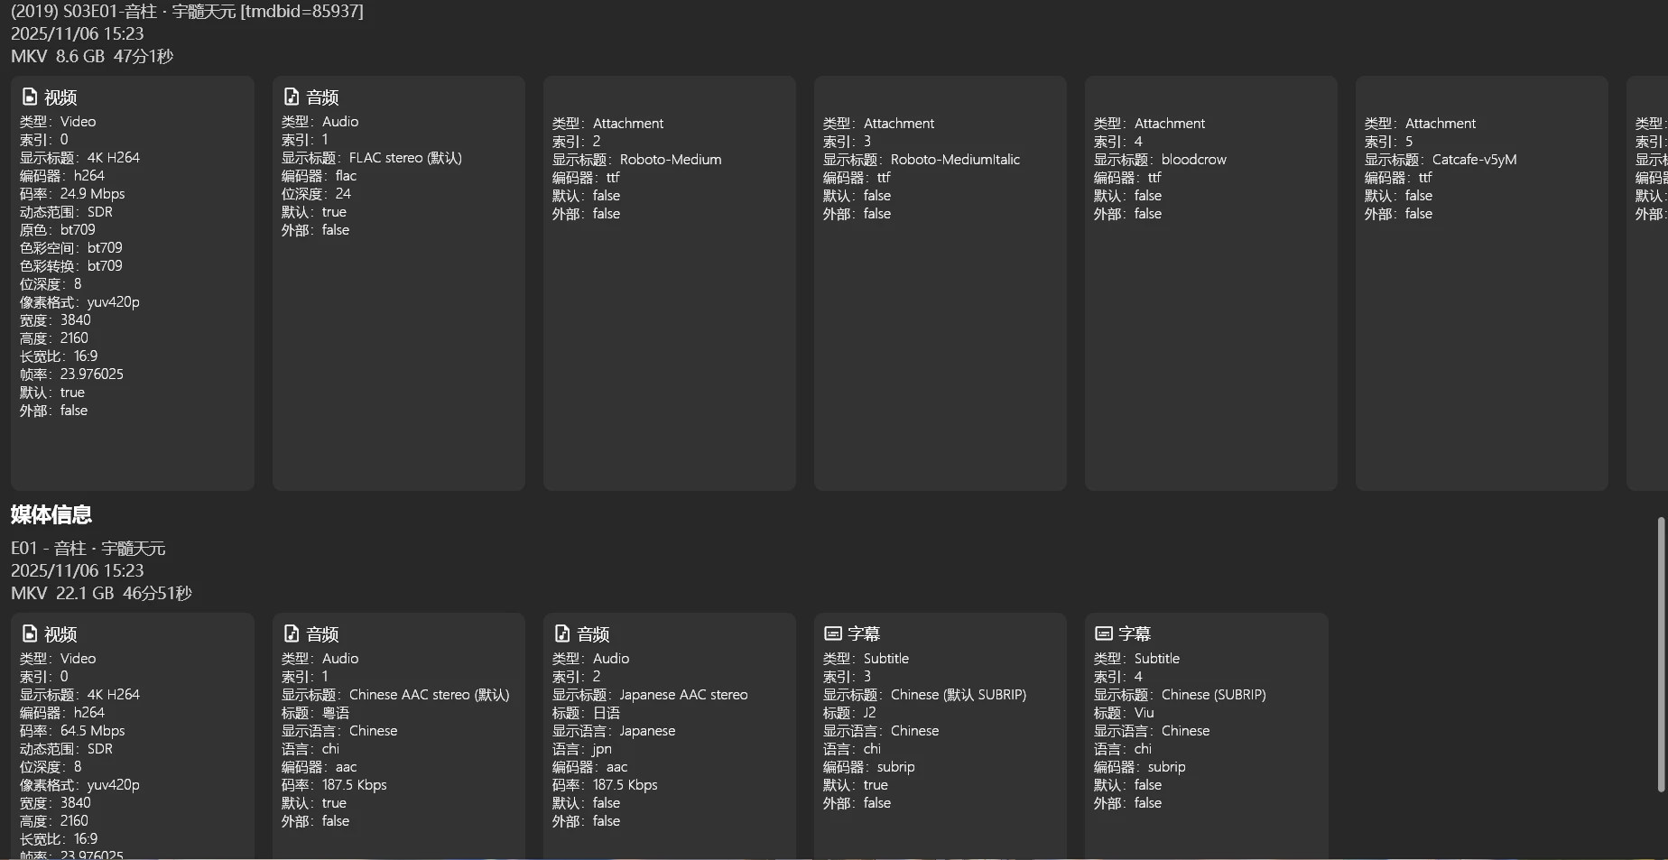The image size is (1668, 860).
Task: Click the 色彩空间: bt709 line
Action: 70,248
